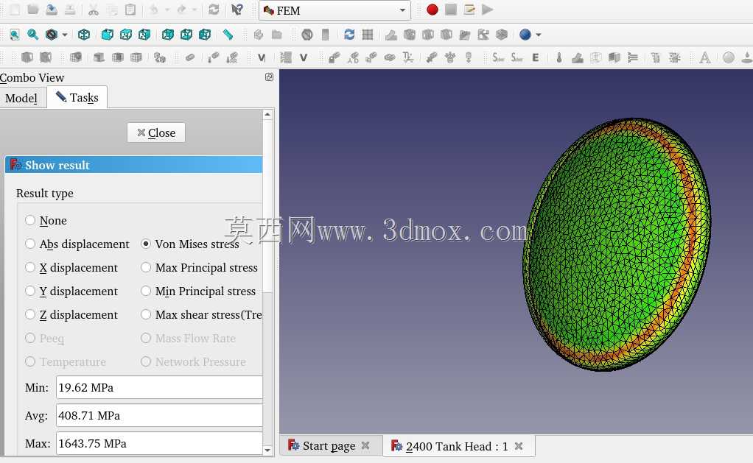The height and width of the screenshot is (463, 753).
Task: Click the FEM analysis container icon
Action: pos(27,57)
